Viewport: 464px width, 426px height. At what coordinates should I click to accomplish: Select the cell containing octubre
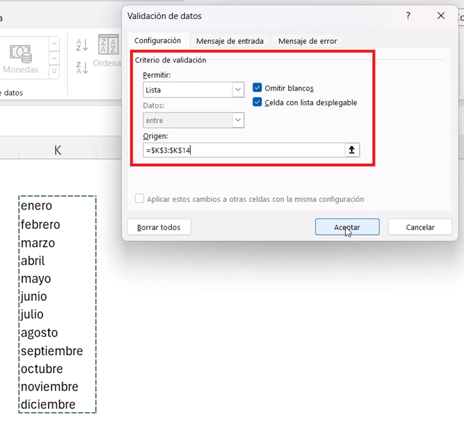[x=57, y=369]
